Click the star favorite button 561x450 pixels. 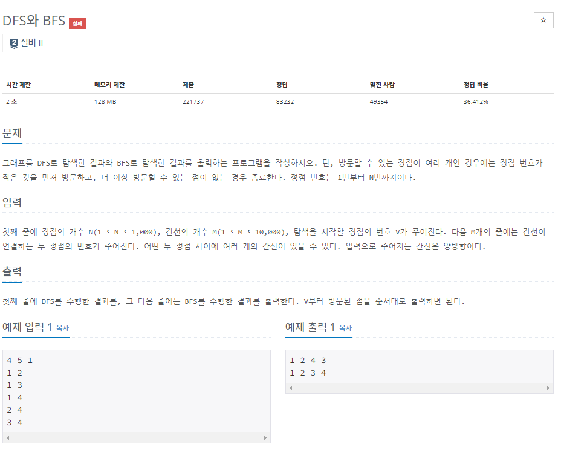coord(543,20)
